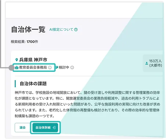Viewport: 166px width, 140px height.
Task: Click the 検索結果: 1700件 result count
Action: [x=24, y=42]
